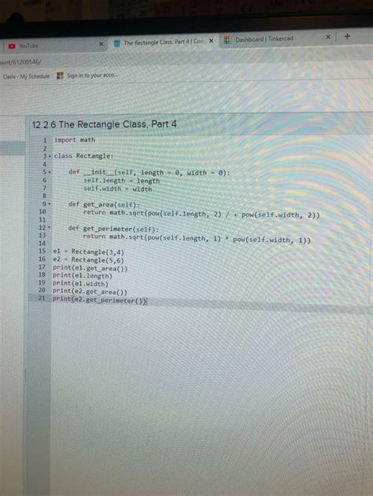Open Oasis - My Schedule bookmark
The height and width of the screenshot is (496, 373).
(26, 76)
